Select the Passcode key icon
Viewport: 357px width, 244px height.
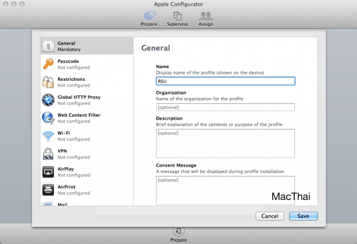tap(48, 64)
